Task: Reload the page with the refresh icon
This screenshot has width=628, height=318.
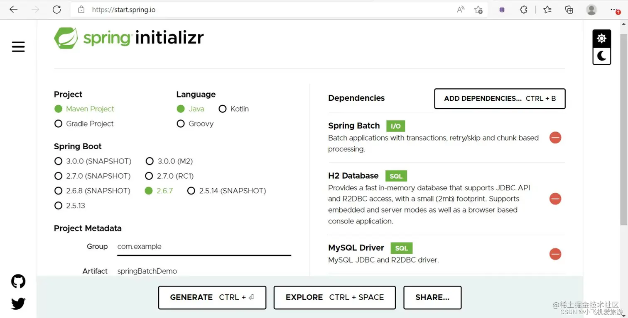Action: pyautogui.click(x=57, y=10)
